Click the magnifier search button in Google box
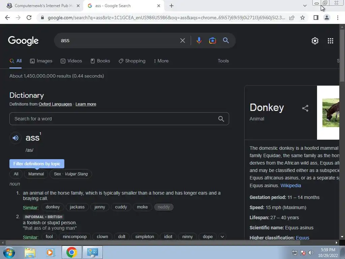The height and width of the screenshot is (259, 345). [226, 40]
